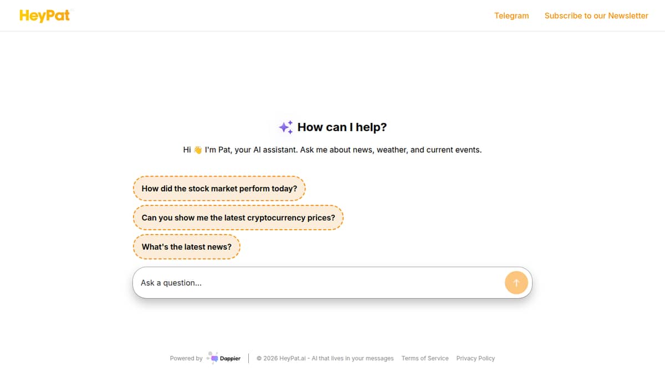This screenshot has width=665, height=373.
Task: Open the Terms of Service page
Action: (425, 359)
